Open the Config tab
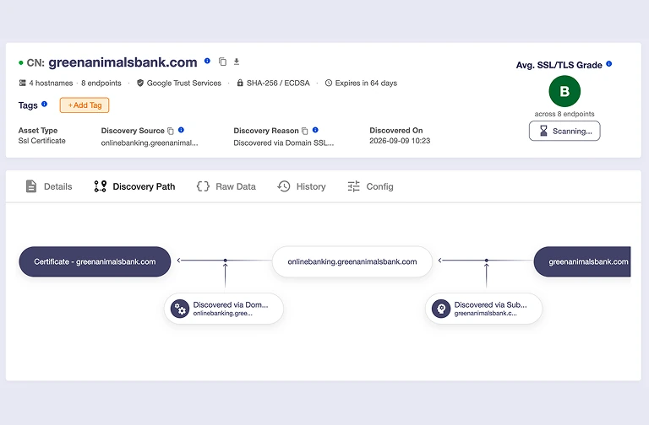 [x=370, y=186]
